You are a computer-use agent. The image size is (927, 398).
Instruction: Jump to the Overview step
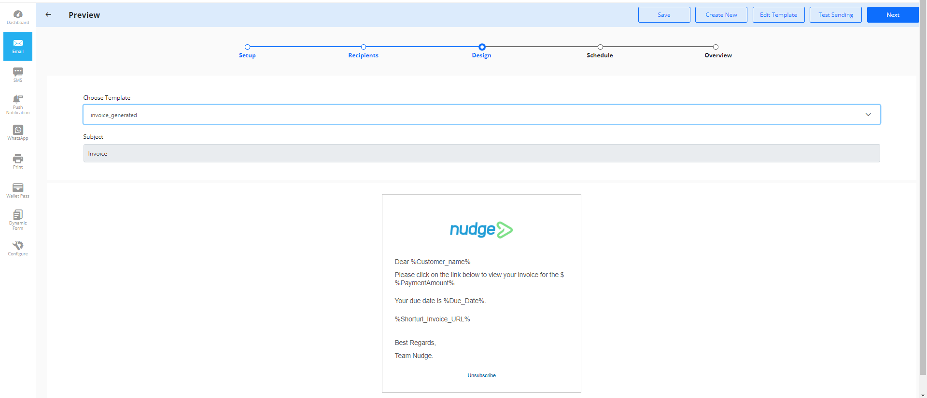point(718,55)
